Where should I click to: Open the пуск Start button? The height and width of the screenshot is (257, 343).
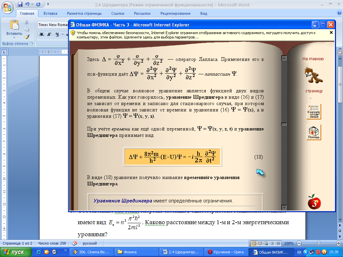click(x=16, y=252)
